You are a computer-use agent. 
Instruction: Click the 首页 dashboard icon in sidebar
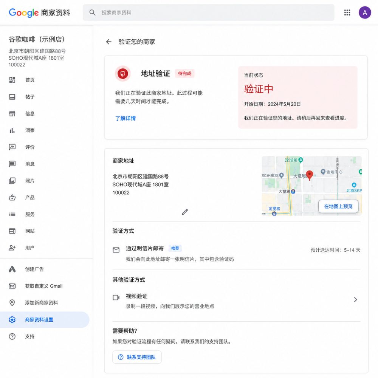click(x=12, y=80)
